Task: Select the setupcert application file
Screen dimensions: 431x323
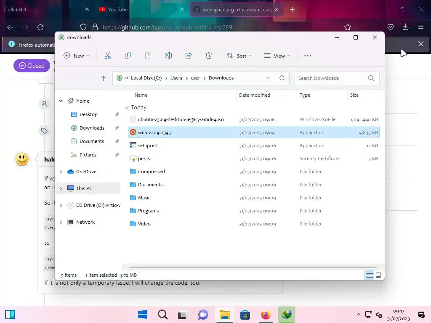Action: coord(254,146)
